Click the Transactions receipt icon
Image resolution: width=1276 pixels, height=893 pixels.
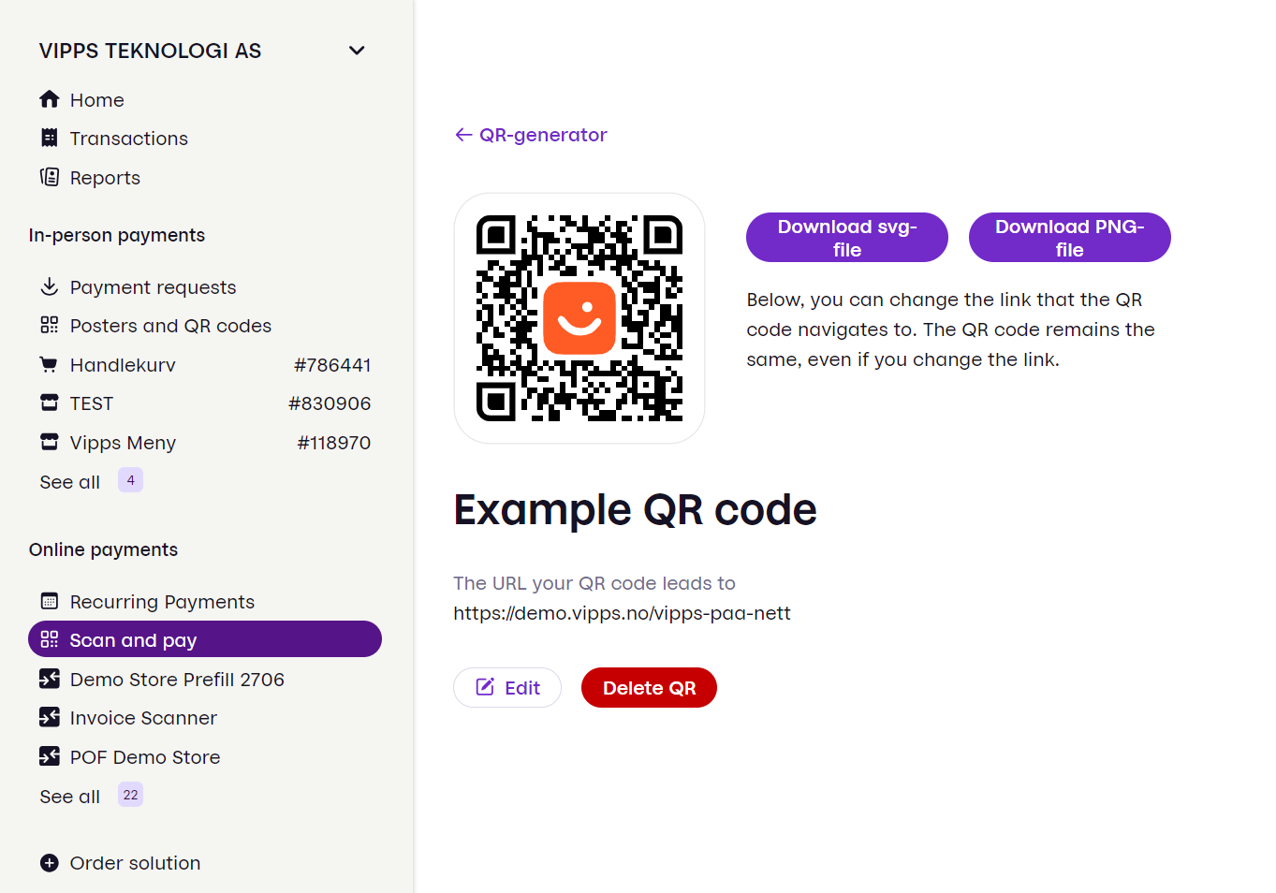[50, 138]
